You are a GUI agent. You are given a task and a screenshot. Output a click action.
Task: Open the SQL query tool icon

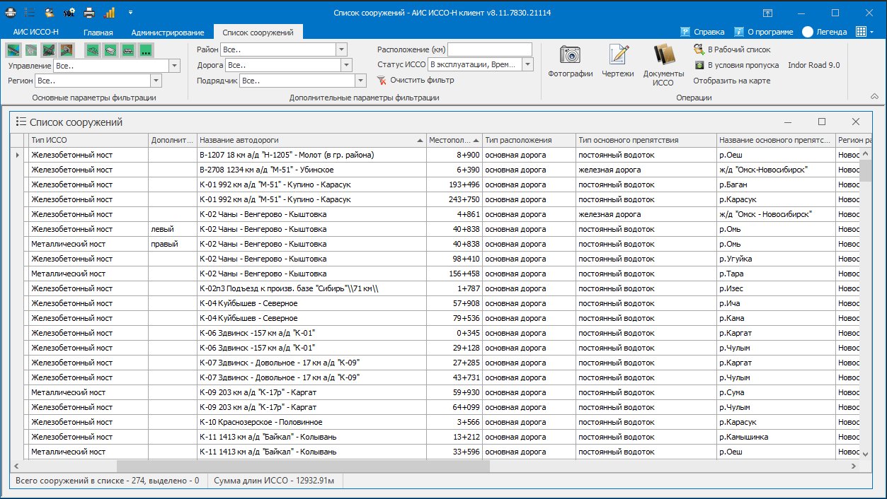tap(69, 13)
